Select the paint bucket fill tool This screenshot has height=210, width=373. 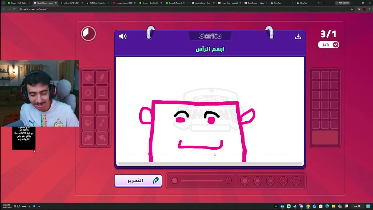pos(88,123)
